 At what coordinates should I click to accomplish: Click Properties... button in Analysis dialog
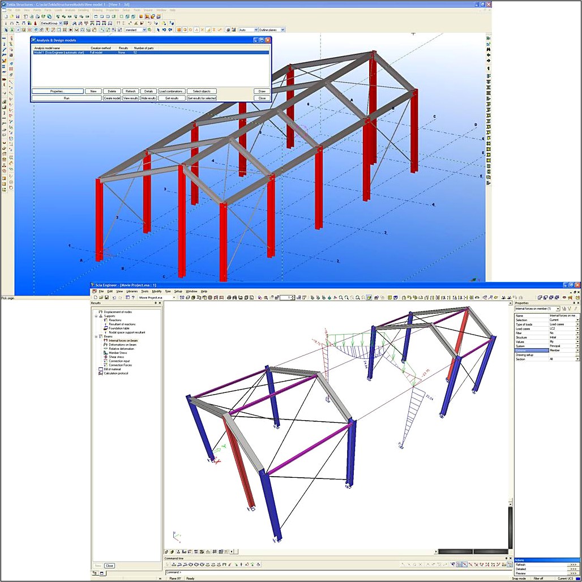point(58,91)
